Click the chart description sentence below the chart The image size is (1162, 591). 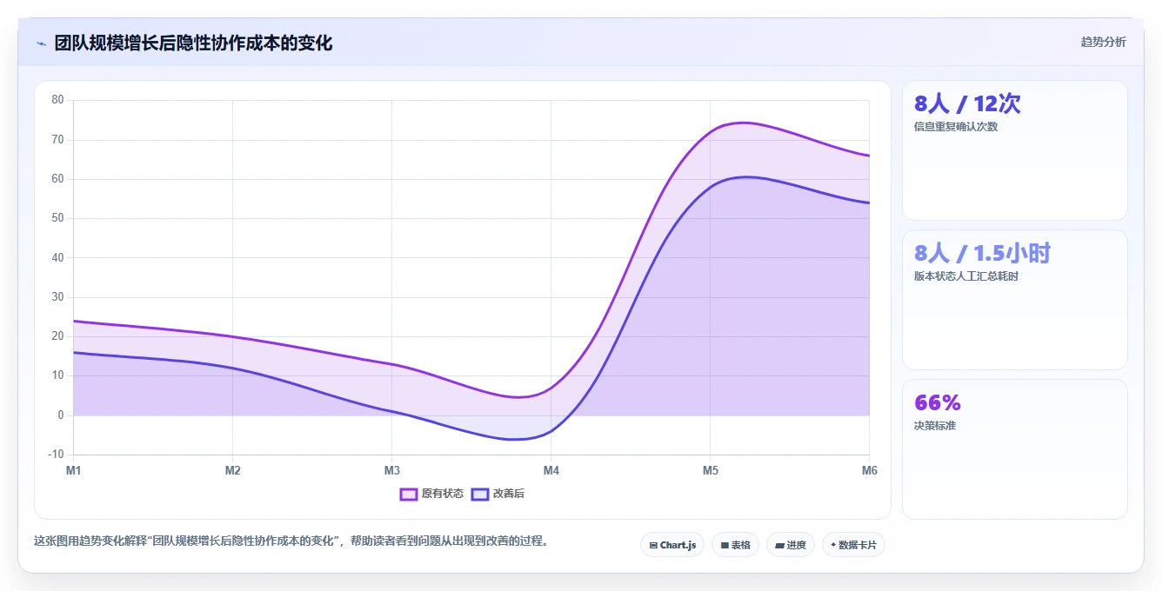coord(290,541)
